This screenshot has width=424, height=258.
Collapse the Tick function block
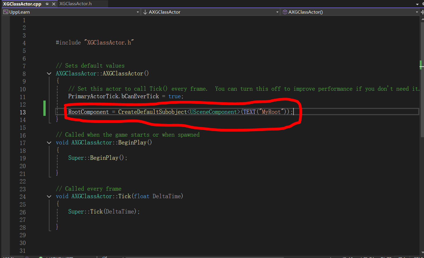click(49, 196)
